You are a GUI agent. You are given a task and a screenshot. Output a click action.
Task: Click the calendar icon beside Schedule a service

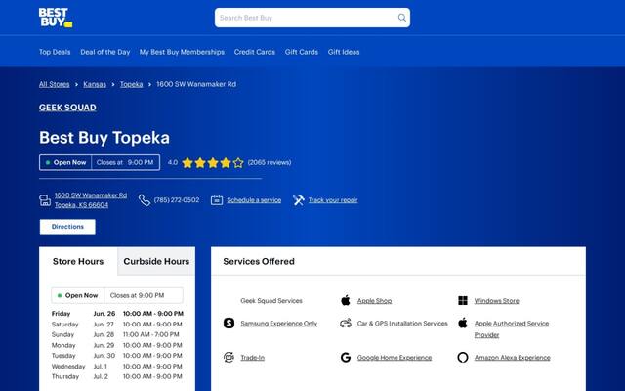click(x=217, y=200)
